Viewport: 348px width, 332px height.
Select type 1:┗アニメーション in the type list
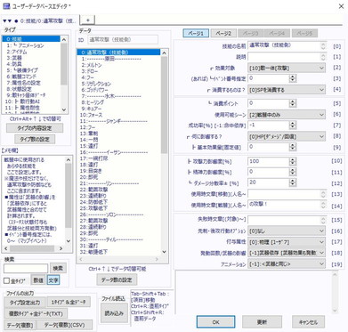31,45
